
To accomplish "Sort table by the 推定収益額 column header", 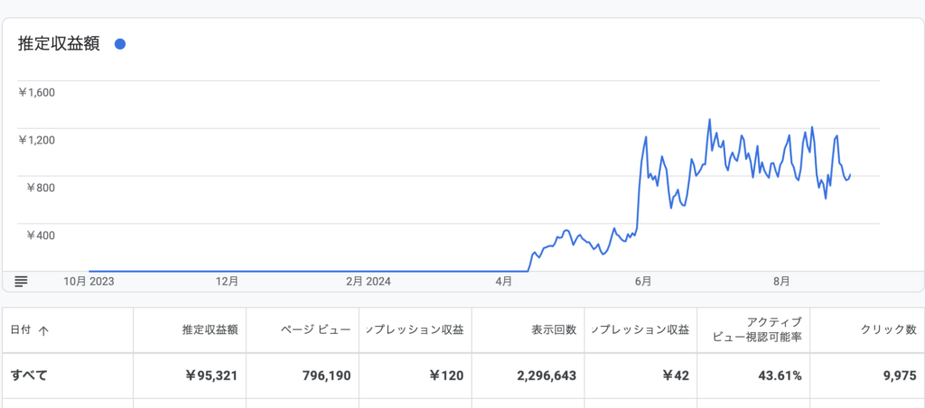I will (209, 330).
